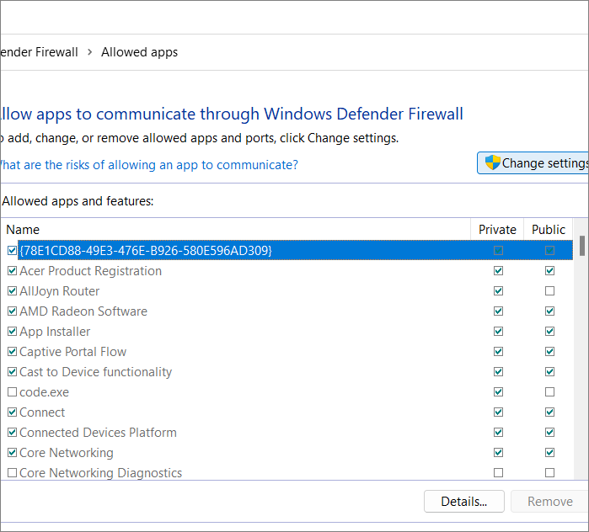The width and height of the screenshot is (589, 532).
Task: Toggle Private checkbox for AMD Radeon Software
Action: (498, 311)
